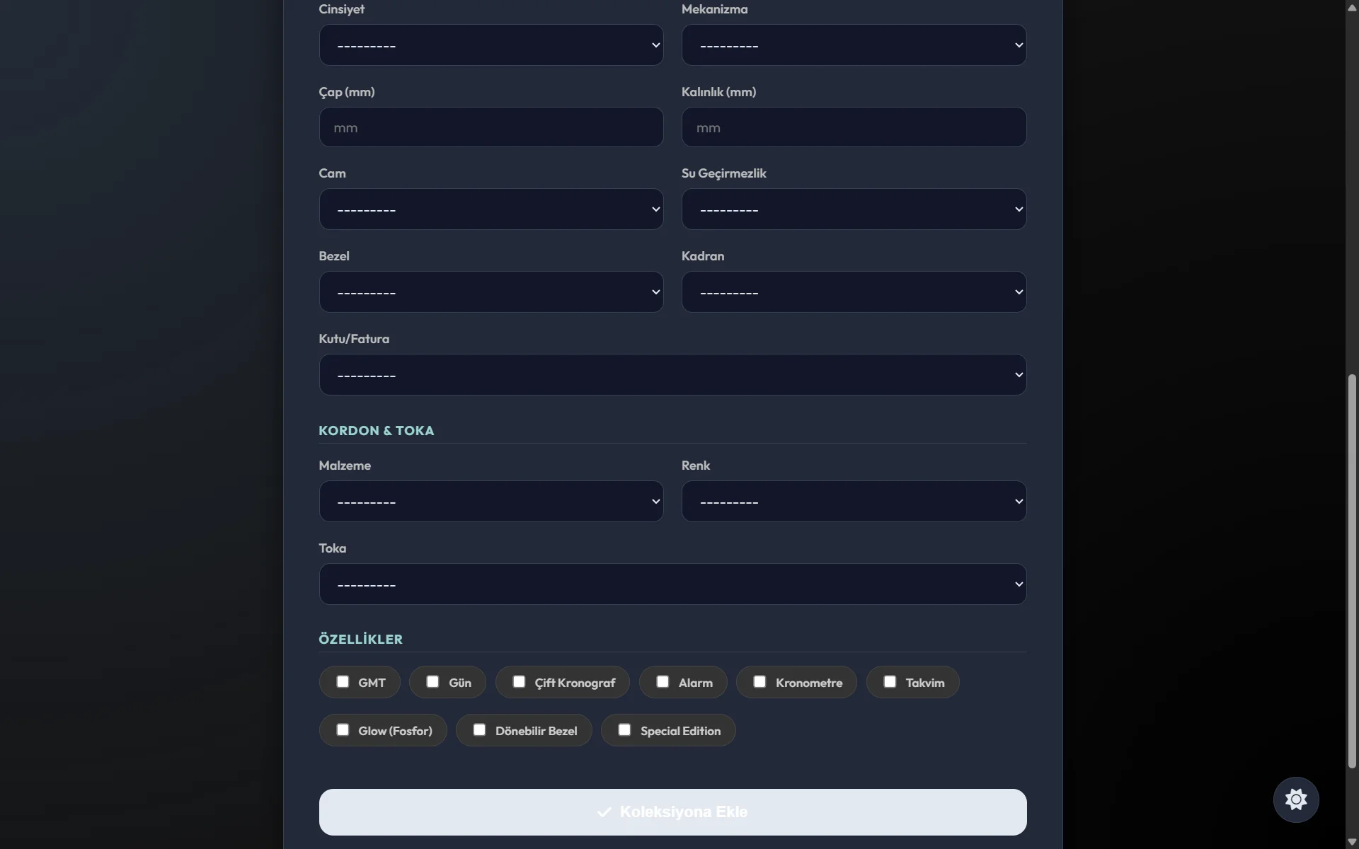Open the Cinsiyet dropdown

(491, 45)
